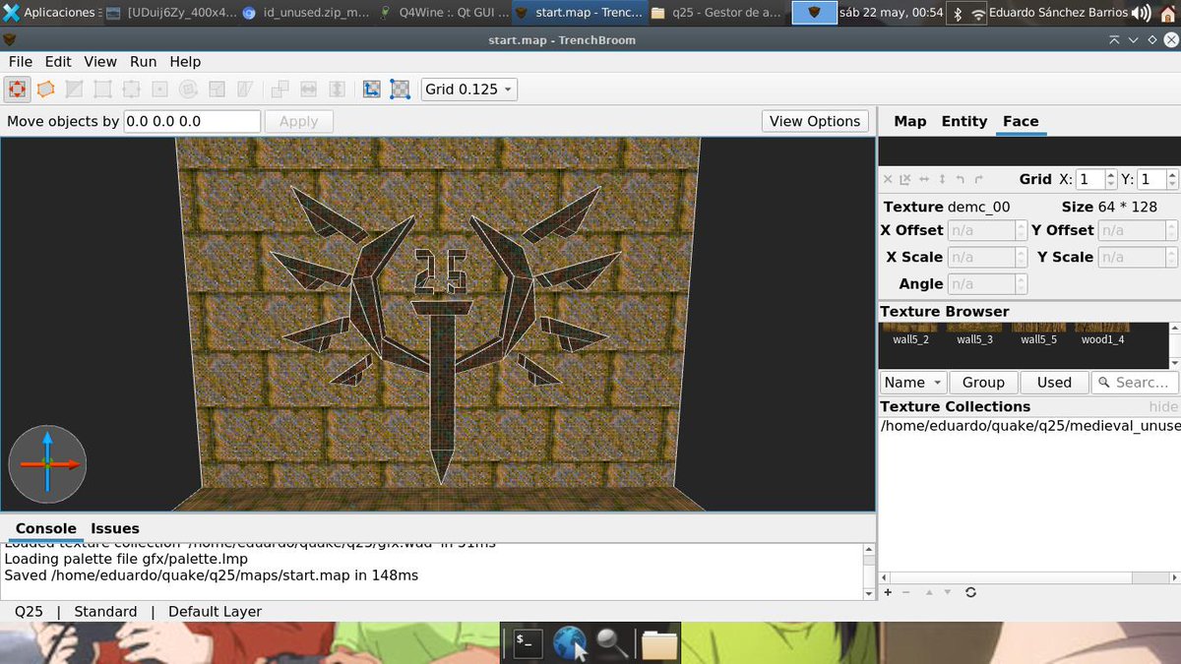Image resolution: width=1181 pixels, height=664 pixels.
Task: Toggle the Group texture filter
Action: (x=983, y=382)
